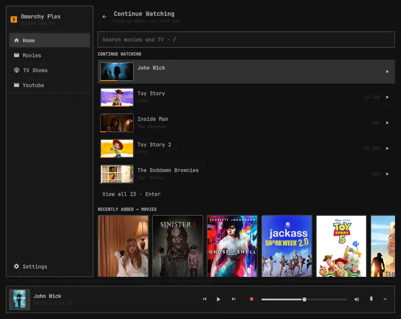Select the John Wick row thumbnail
The width and height of the screenshot is (401, 319).
pyautogui.click(x=117, y=72)
